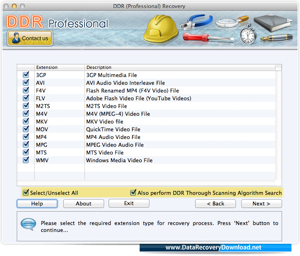Click the M2TS extension cell

pyautogui.click(x=60, y=106)
